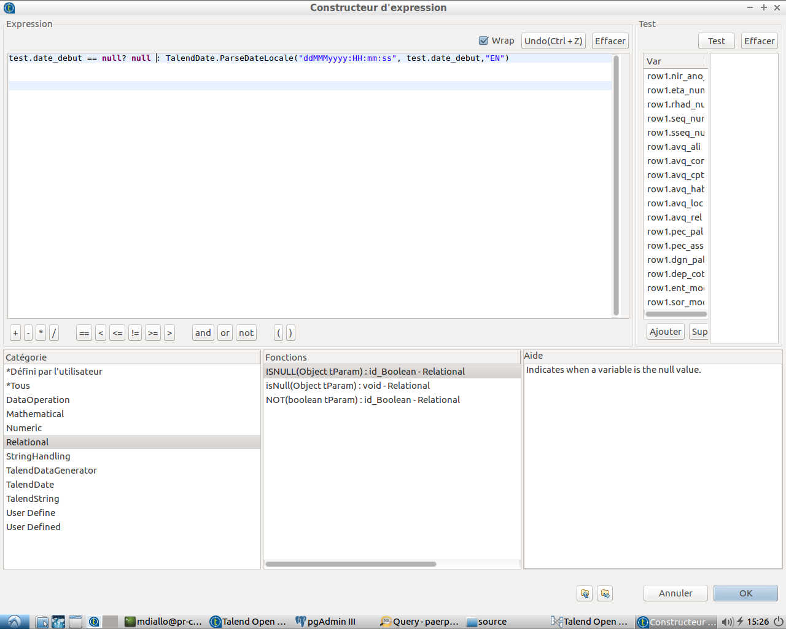Image resolution: width=786 pixels, height=629 pixels.
Task: Select the Numeric category
Action: pos(132,428)
